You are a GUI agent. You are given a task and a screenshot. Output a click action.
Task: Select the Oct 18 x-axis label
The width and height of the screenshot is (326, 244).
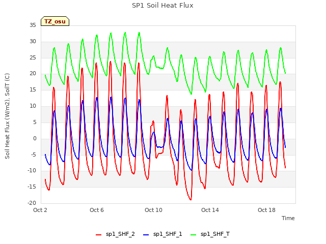tap(266, 210)
